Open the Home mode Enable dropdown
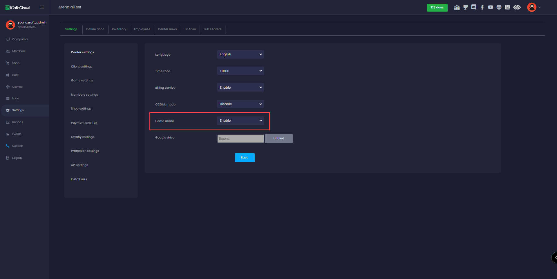The height and width of the screenshot is (279, 557). (x=240, y=121)
